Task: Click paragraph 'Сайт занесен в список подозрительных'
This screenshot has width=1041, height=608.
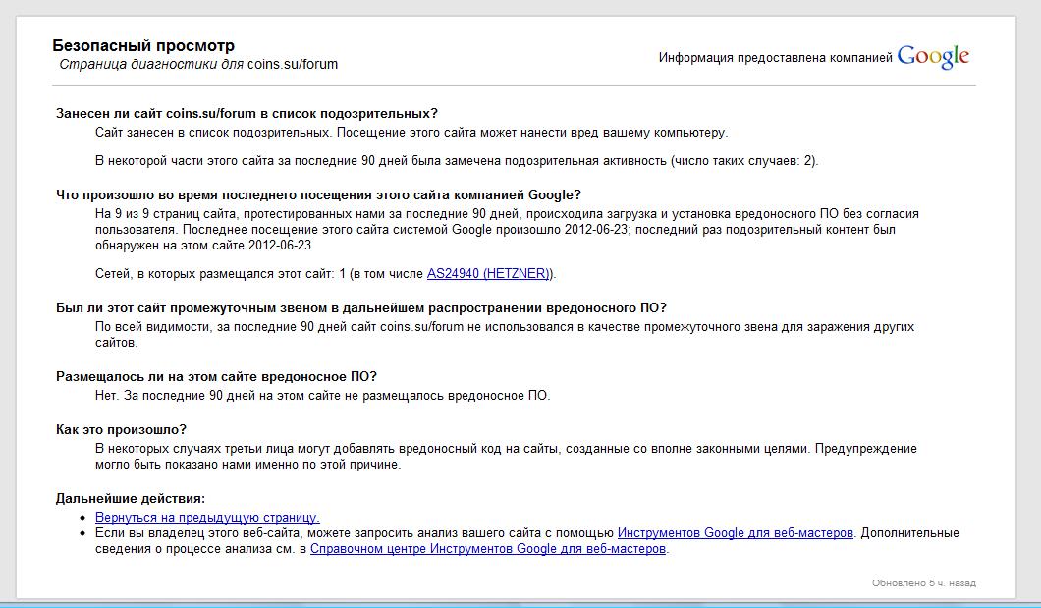Action: 411,132
